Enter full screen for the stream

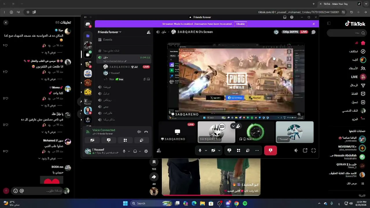314,151
